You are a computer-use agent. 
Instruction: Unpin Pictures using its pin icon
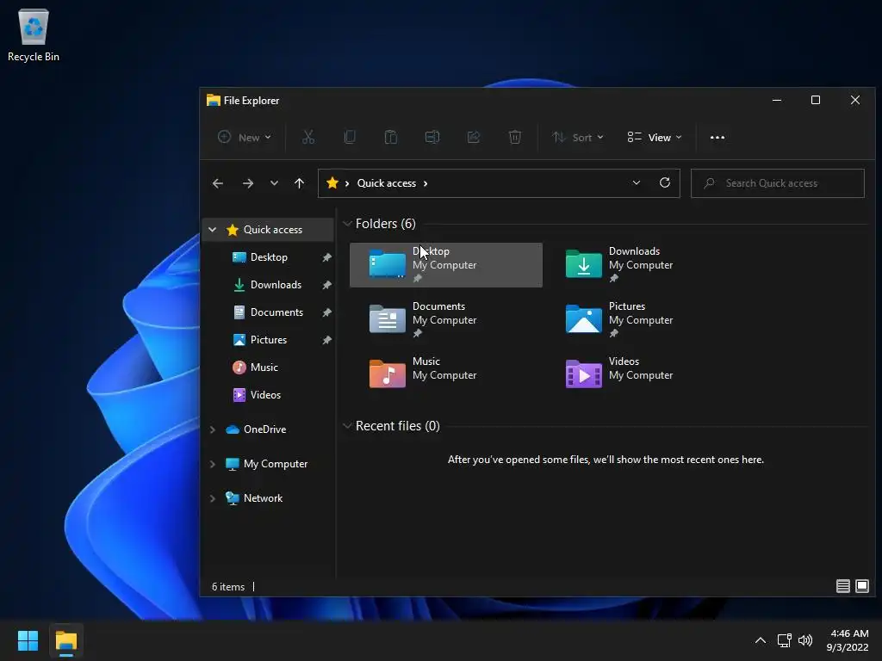pos(326,340)
